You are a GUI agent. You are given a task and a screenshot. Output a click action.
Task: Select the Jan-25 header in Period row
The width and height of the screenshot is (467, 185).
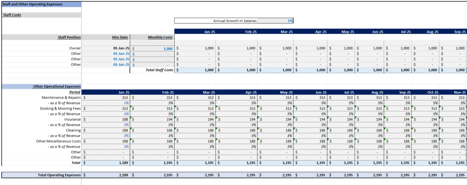106,92
